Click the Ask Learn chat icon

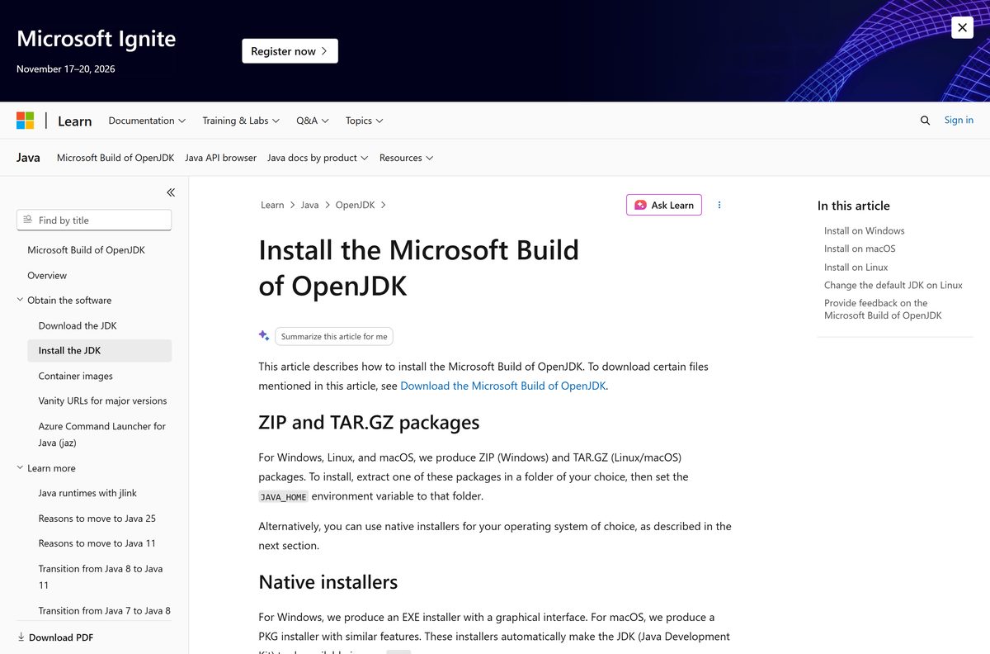(x=640, y=205)
